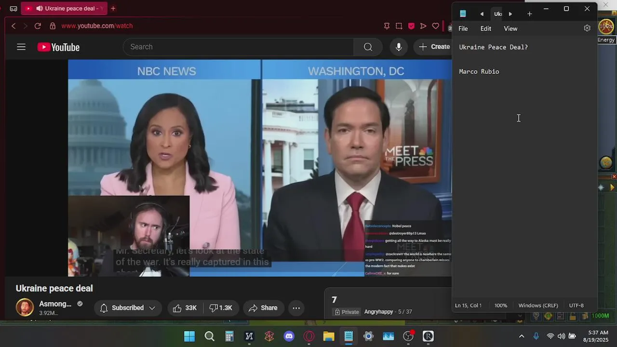Open a new browser tab
This screenshot has width=617, height=347.
(x=113, y=8)
